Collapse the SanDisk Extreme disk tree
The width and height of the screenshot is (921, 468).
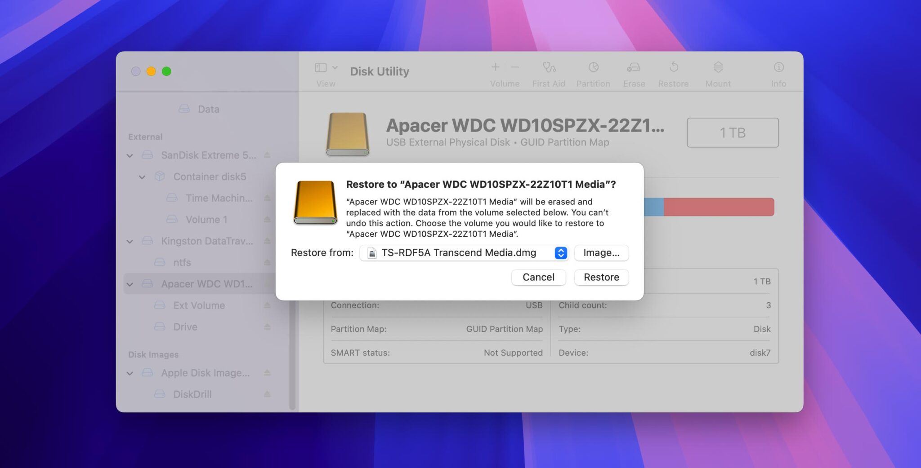point(130,155)
